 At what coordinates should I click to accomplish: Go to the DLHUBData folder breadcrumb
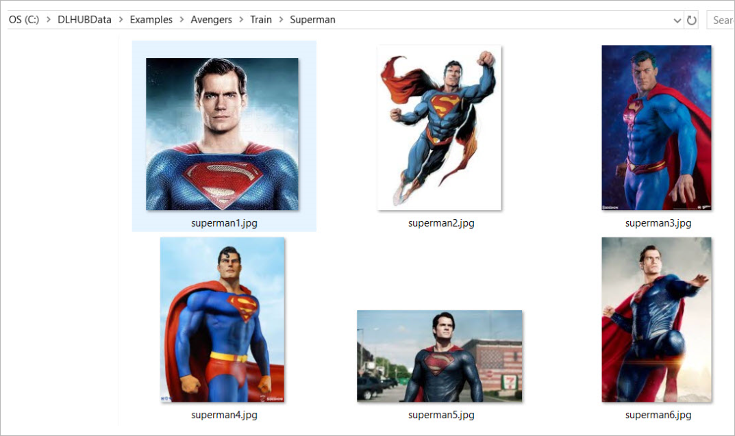click(x=84, y=20)
